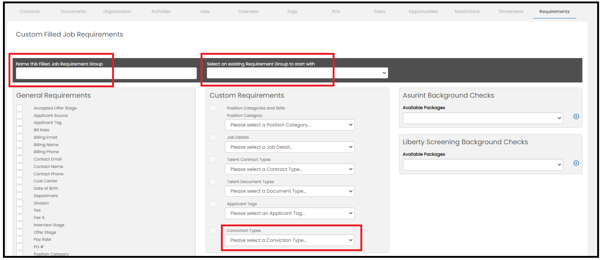The width and height of the screenshot is (602, 260).
Task: Enable the Applicant Source requirement
Action: (x=20, y=115)
